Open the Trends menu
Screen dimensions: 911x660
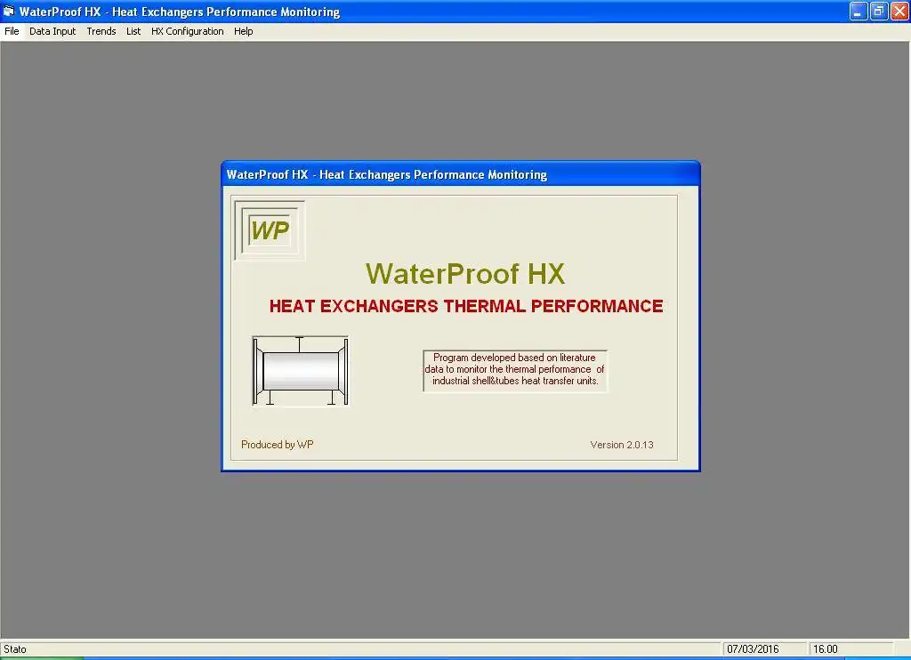[x=101, y=31]
